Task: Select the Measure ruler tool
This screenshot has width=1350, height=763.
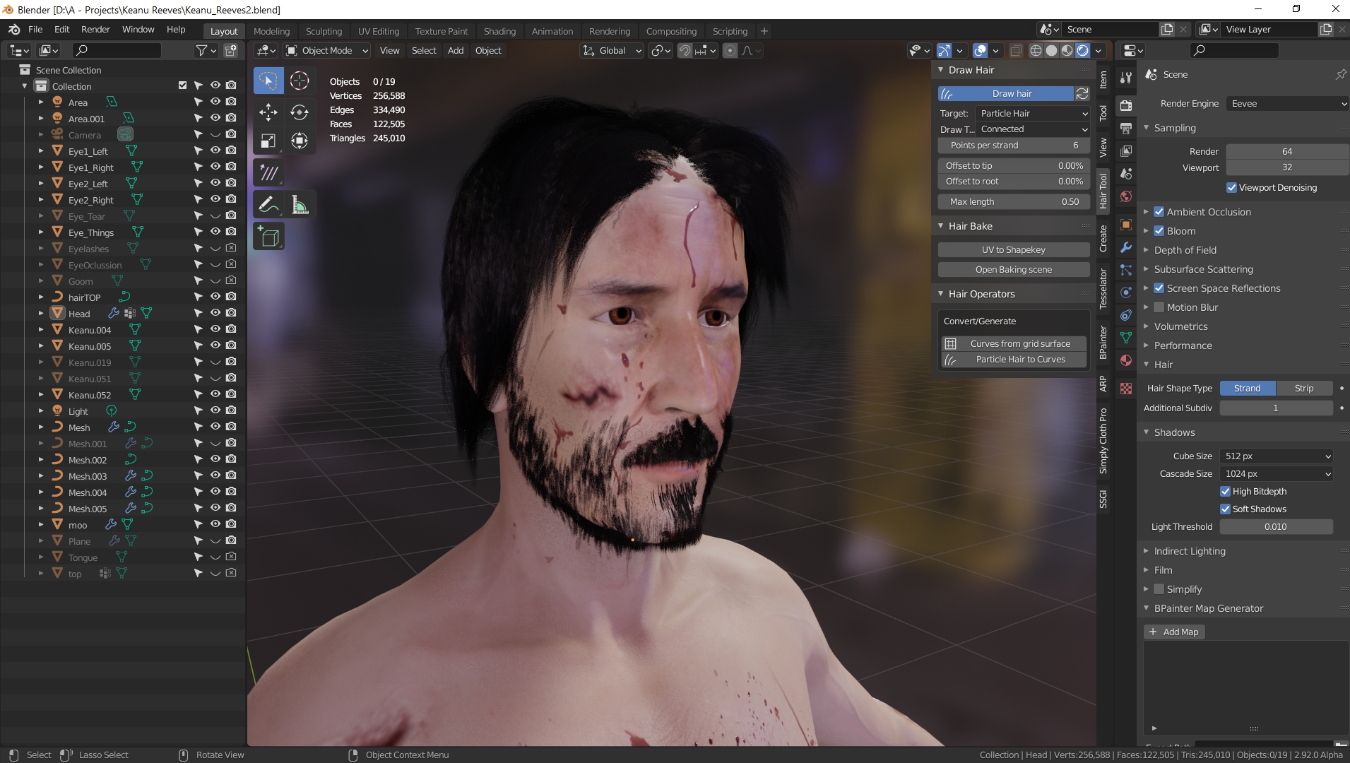Action: pyautogui.click(x=300, y=205)
